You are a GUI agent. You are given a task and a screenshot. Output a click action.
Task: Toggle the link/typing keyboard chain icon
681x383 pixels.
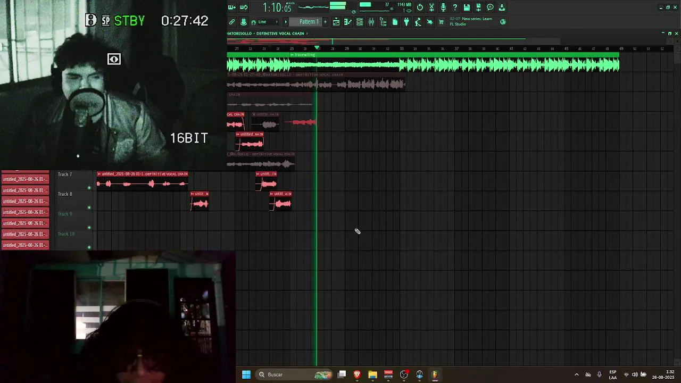coord(232,22)
